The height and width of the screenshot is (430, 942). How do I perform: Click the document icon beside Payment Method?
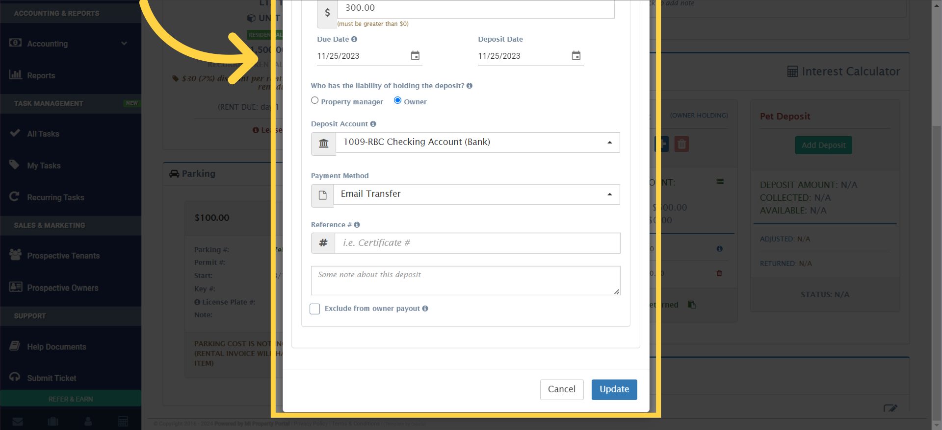[x=323, y=195]
